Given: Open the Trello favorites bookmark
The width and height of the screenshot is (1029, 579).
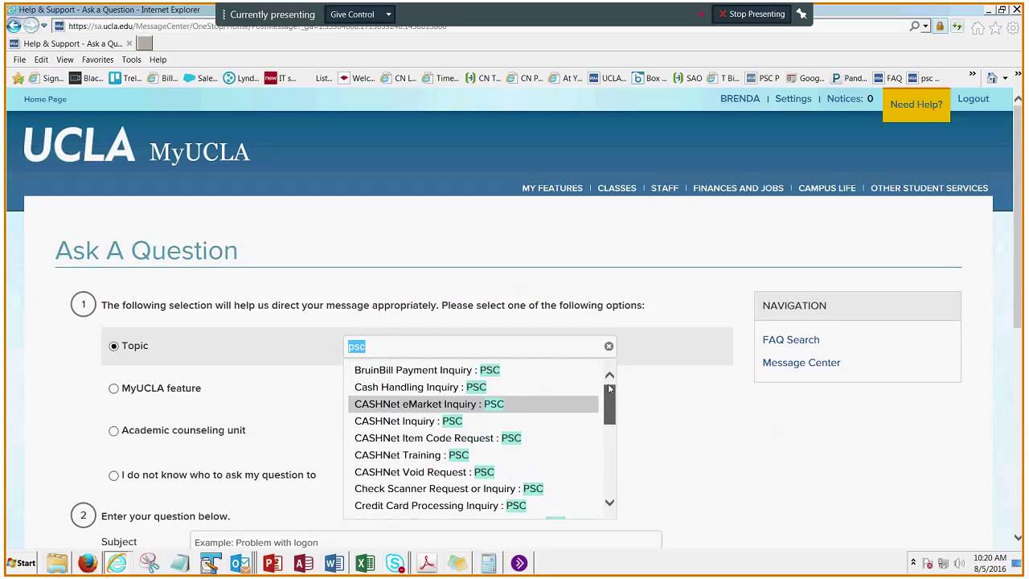Looking at the screenshot, I should (x=125, y=78).
